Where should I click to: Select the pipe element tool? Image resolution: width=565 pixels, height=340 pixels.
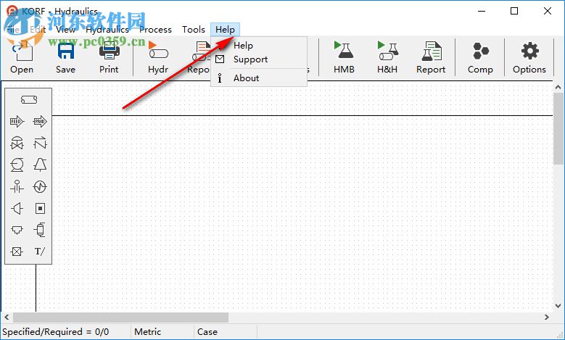(29, 100)
